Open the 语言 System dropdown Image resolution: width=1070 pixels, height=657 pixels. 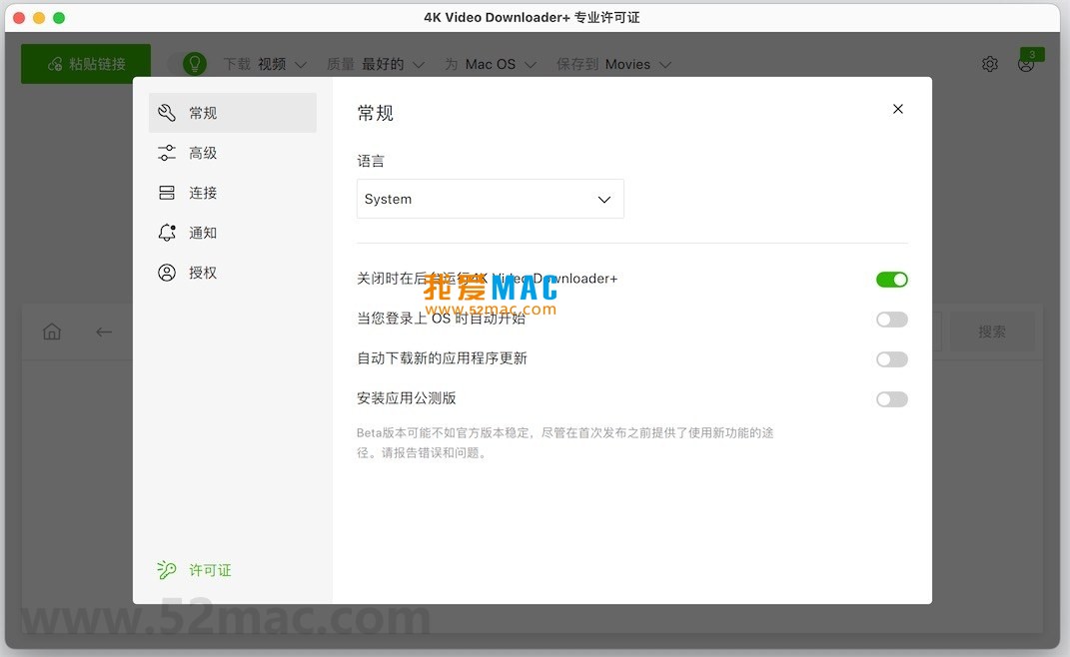click(490, 199)
